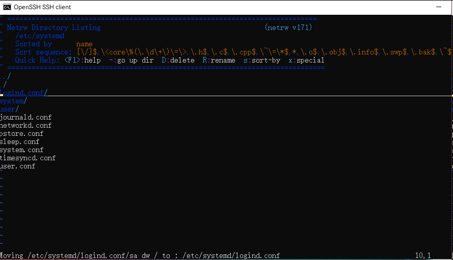Click the /etc/systemd path line
The image size is (453, 260).
[40, 36]
